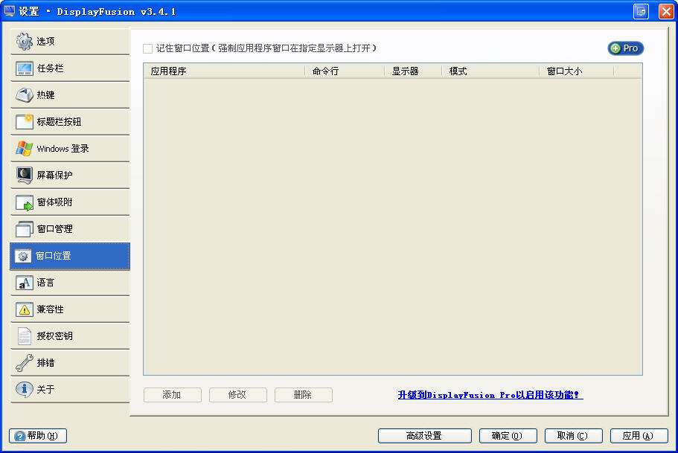Switch to the 语言 tab

(70, 283)
